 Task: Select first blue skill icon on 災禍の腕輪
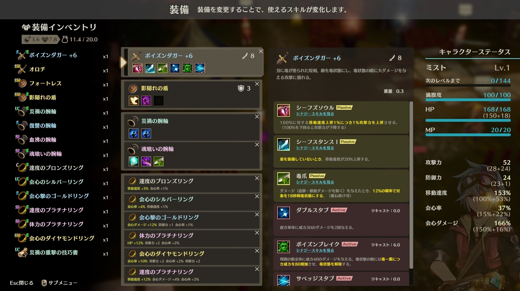pyautogui.click(x=134, y=133)
